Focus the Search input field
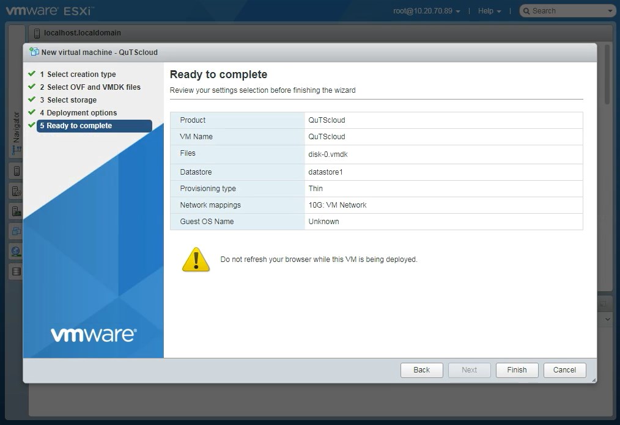Viewport: 620px width, 425px height. tap(568, 11)
